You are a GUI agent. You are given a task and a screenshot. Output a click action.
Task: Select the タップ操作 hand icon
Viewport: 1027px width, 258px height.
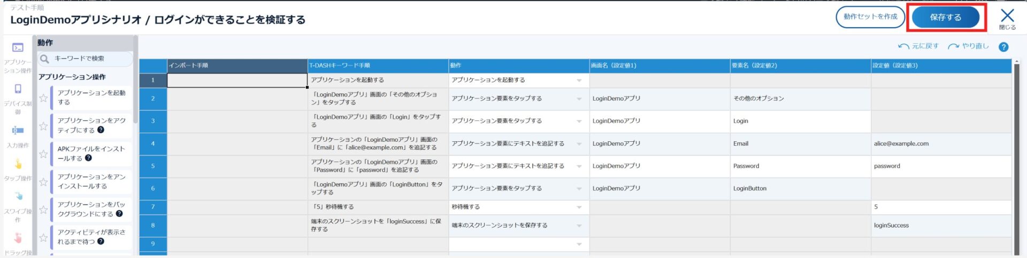click(18, 164)
